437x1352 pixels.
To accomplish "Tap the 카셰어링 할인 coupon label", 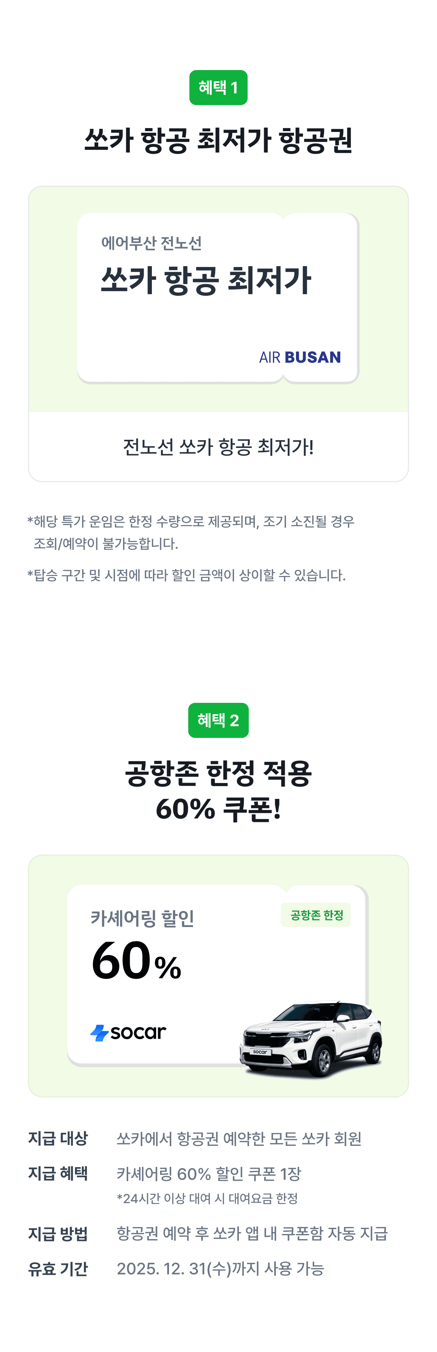I will click(143, 918).
